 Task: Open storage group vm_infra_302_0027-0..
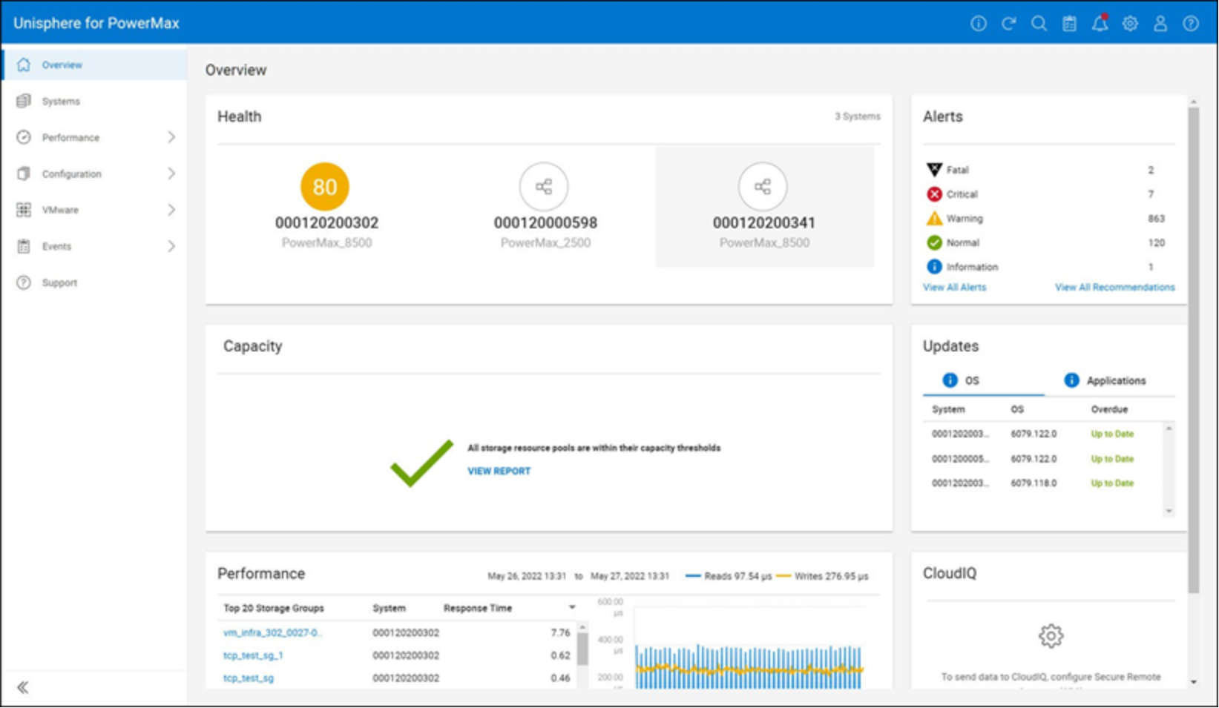point(272,632)
